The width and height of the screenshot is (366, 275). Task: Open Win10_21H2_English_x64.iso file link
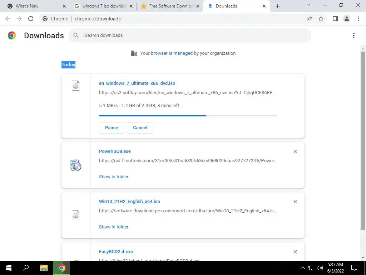click(129, 202)
